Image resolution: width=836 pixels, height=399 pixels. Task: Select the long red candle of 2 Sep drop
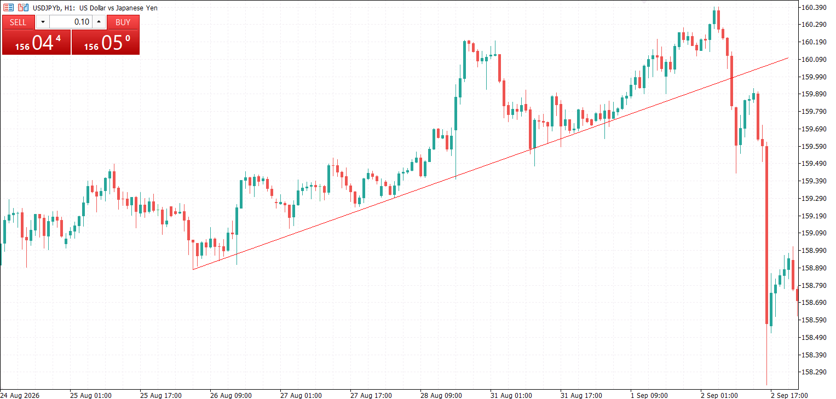point(766,235)
